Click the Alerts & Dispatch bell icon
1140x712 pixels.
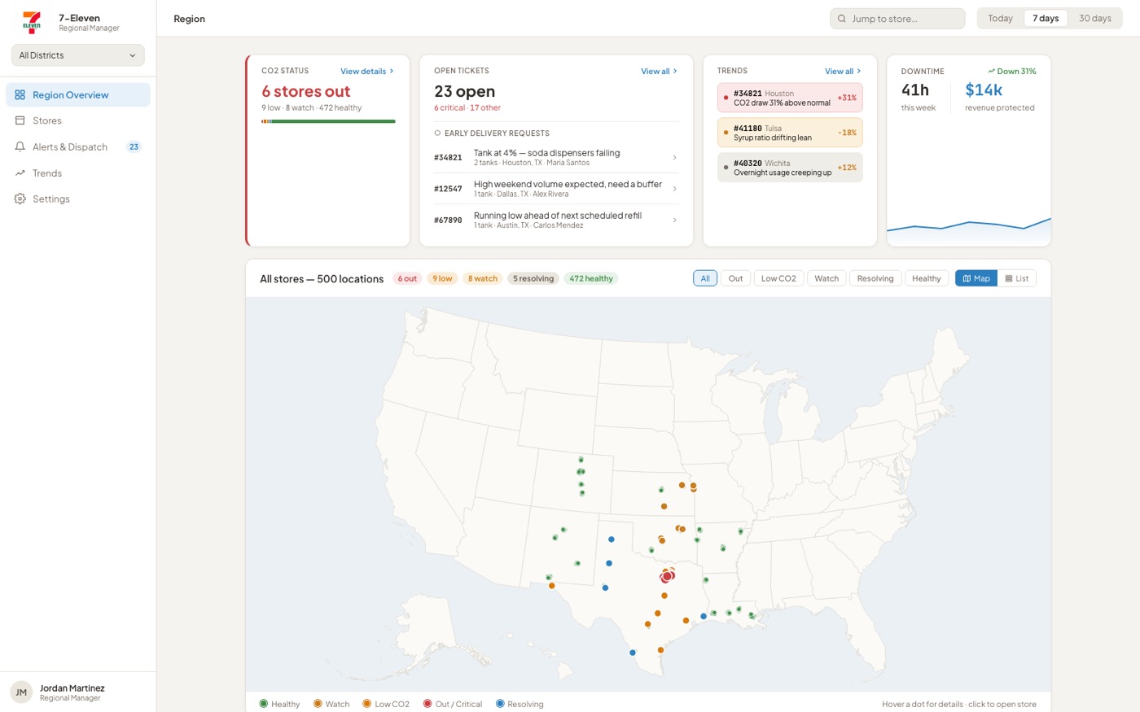click(x=20, y=147)
